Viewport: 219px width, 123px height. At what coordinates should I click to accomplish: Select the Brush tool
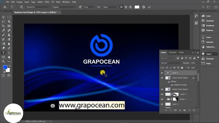[x=3, y=35]
